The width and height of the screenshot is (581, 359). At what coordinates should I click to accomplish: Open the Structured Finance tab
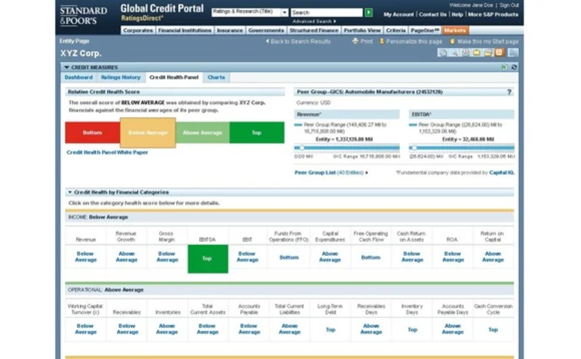point(314,30)
